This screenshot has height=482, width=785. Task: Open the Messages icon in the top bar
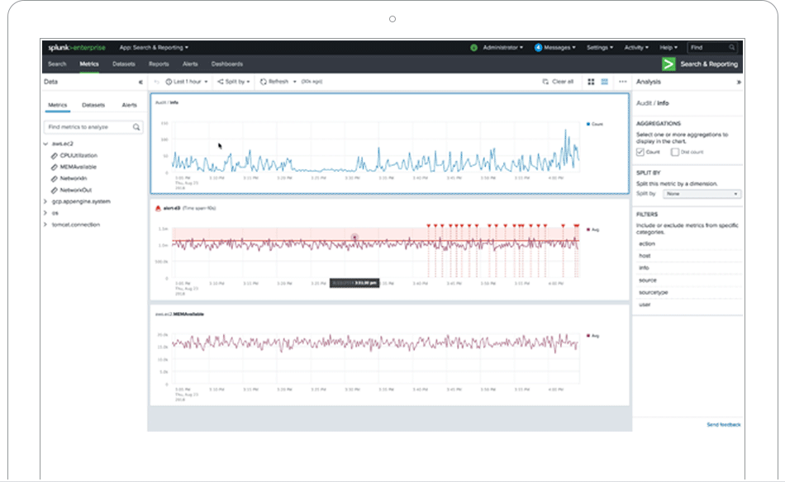tap(539, 49)
